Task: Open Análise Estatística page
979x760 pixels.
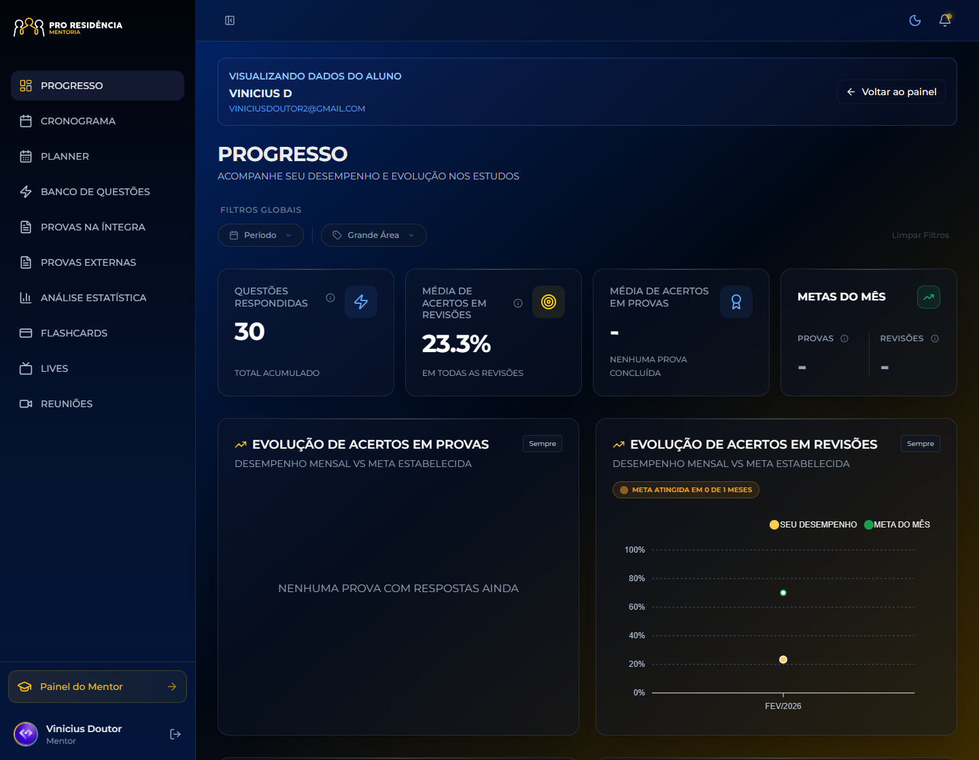Action: coord(97,298)
